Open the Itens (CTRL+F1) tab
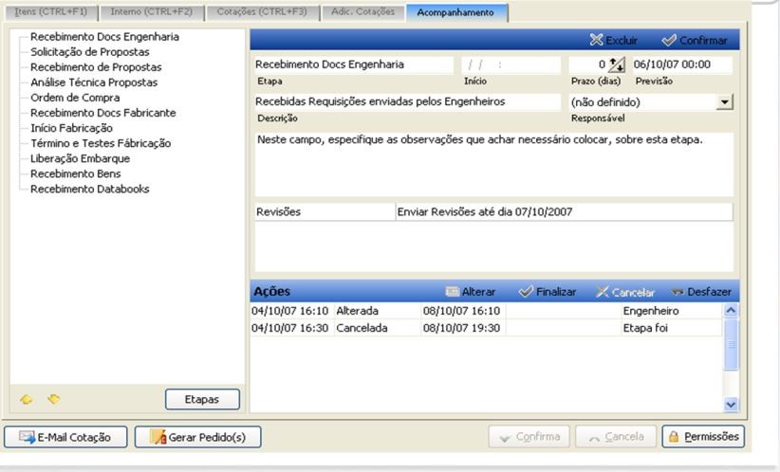Viewport: 780px width, 472px height. 46,10
